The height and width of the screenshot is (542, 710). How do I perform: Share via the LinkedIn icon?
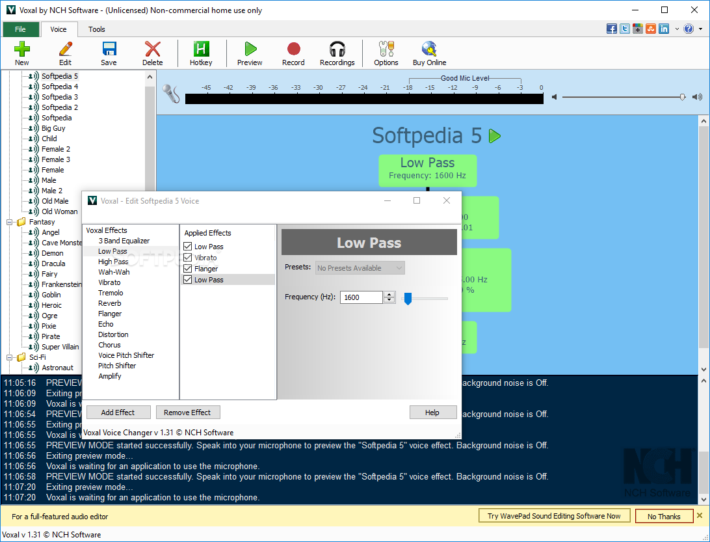click(x=664, y=29)
